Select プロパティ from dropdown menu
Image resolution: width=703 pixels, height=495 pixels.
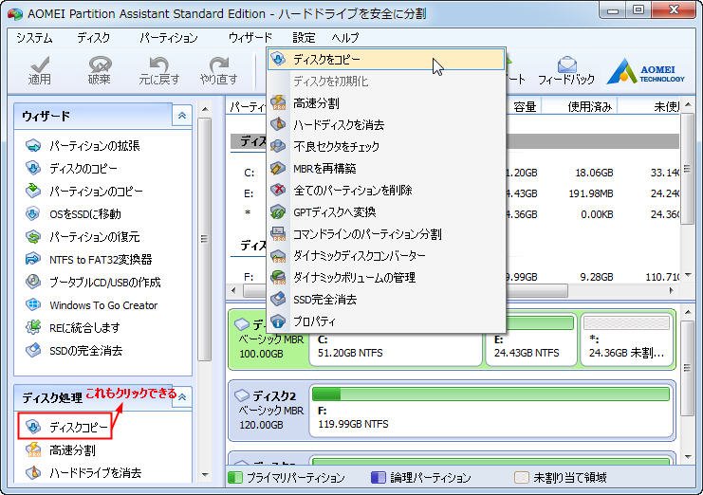click(386, 321)
